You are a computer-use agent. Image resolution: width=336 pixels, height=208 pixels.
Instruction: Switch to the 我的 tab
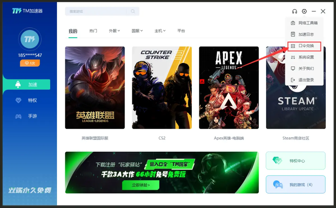click(73, 31)
